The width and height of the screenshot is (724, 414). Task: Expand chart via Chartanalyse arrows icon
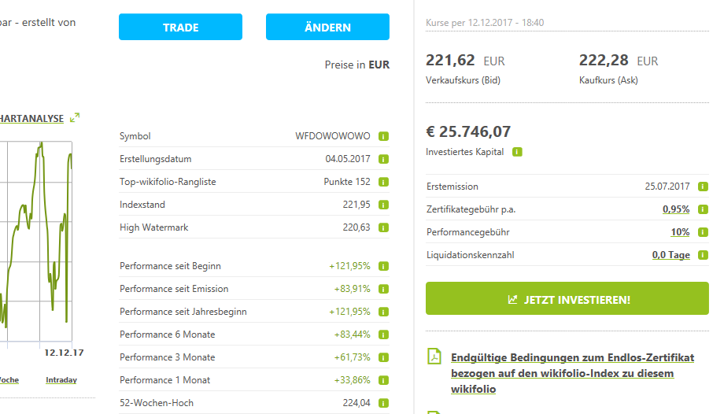75,118
